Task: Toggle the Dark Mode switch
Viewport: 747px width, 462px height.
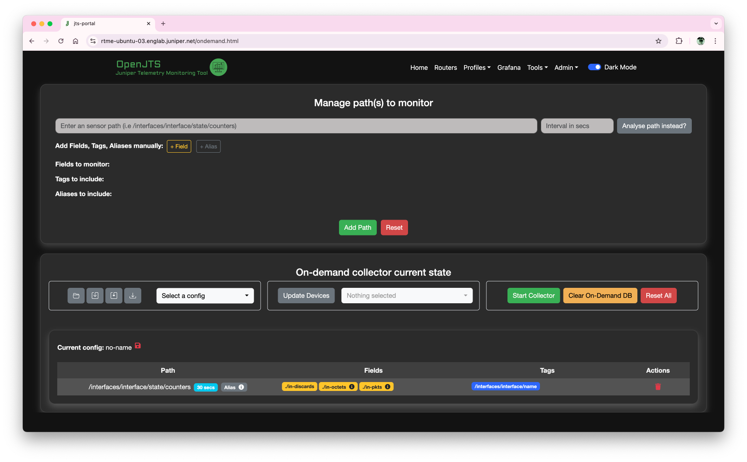Action: [x=594, y=67]
